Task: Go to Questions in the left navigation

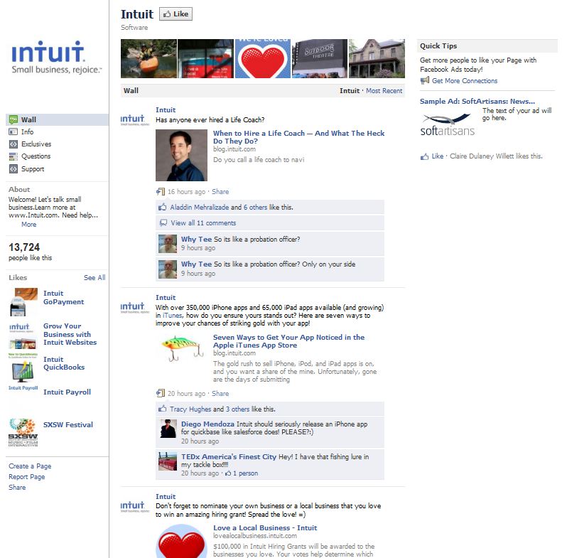Action: click(36, 156)
